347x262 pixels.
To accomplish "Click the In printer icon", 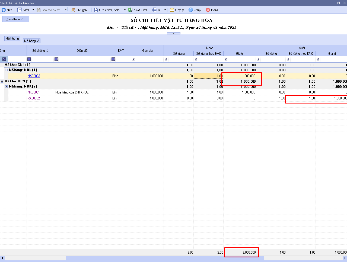I will [x=155, y=10].
